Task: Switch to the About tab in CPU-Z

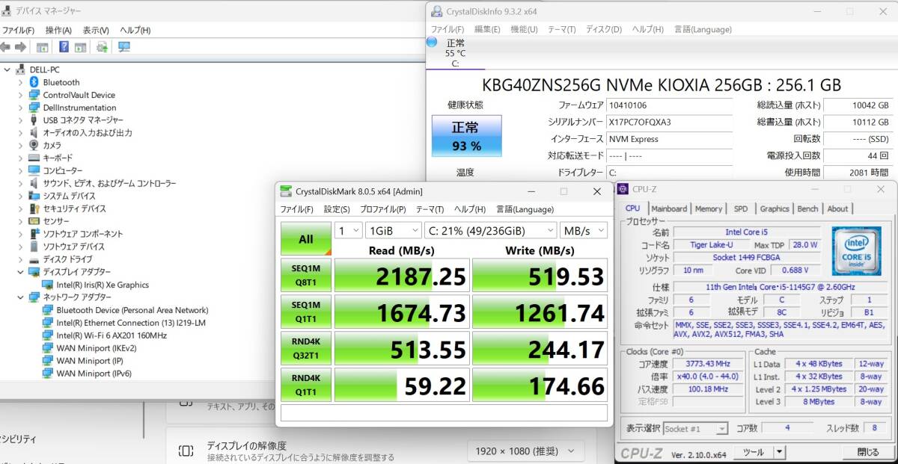Action: (x=837, y=209)
